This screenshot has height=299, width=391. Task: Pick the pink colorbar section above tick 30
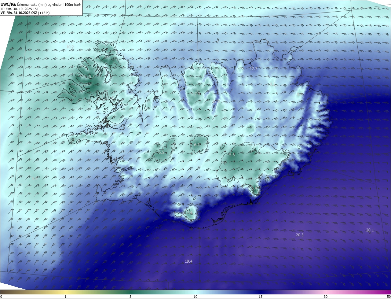pos(326,292)
